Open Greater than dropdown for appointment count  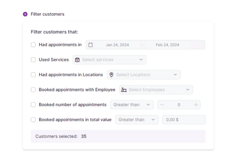tap(132, 105)
